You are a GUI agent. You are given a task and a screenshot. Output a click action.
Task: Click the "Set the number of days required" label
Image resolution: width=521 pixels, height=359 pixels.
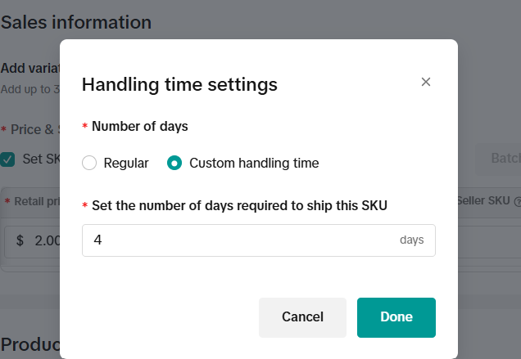coord(239,205)
